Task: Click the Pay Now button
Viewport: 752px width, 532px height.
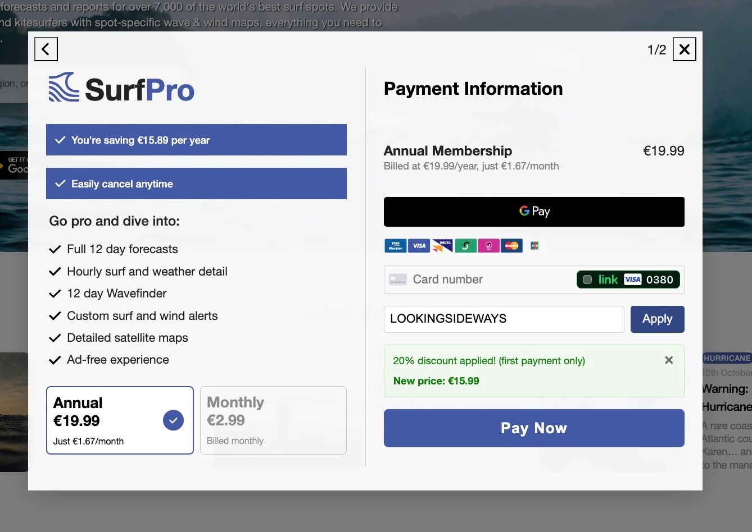Action: click(534, 428)
